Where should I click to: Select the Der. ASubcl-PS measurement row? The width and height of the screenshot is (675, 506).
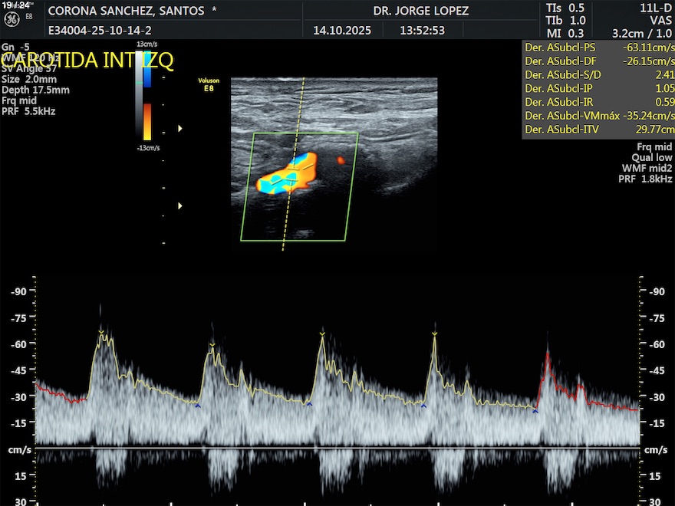[598, 47]
